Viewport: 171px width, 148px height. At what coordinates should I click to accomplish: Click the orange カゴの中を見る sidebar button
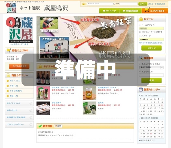pos(19,66)
